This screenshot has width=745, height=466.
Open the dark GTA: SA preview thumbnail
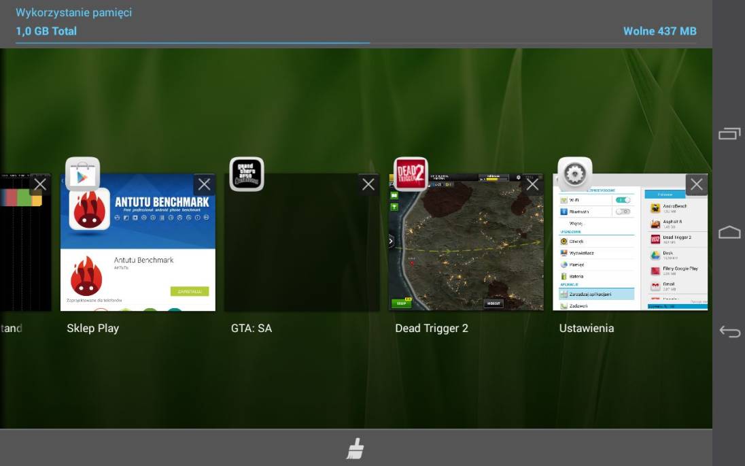click(x=302, y=242)
